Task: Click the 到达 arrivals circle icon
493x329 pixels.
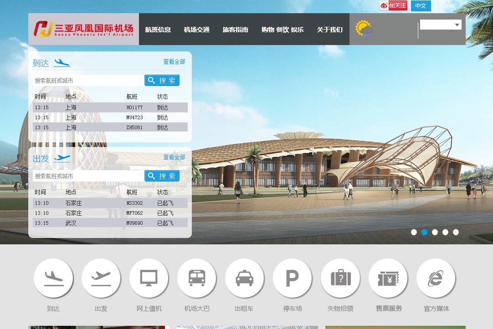Action: click(53, 278)
